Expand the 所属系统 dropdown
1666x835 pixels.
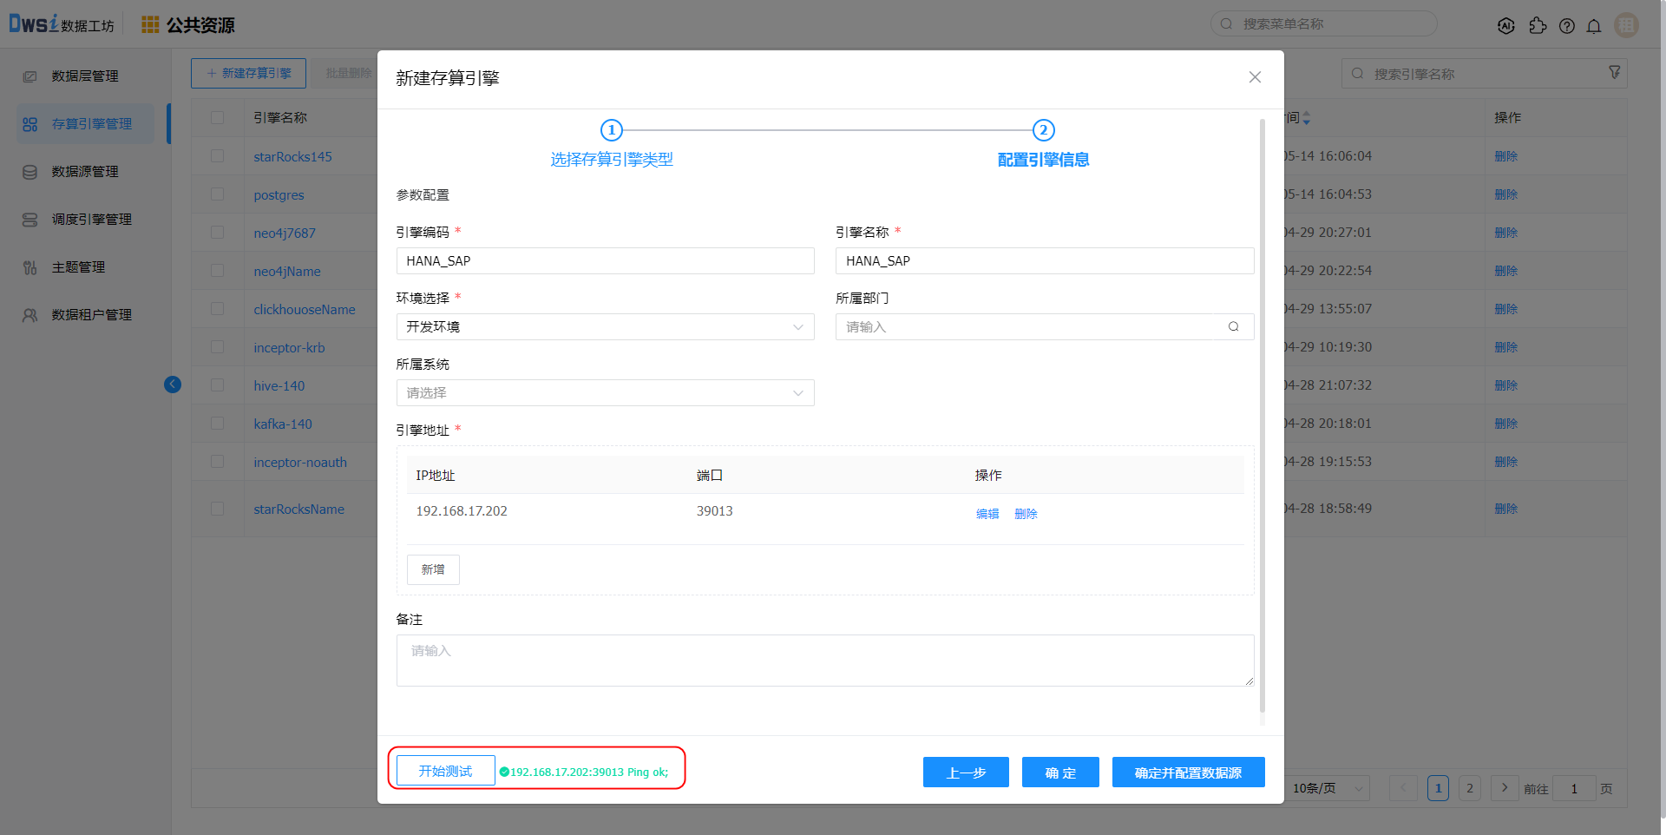605,392
